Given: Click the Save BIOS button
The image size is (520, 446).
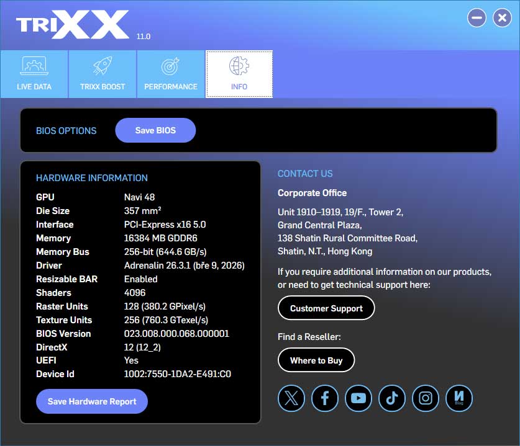Looking at the screenshot, I should [155, 130].
